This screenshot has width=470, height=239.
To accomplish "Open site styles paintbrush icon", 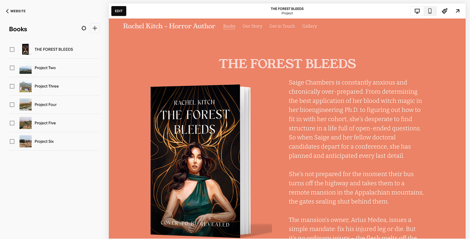I will [444, 11].
